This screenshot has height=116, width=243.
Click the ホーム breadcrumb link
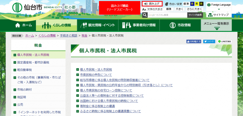coord(30,36)
